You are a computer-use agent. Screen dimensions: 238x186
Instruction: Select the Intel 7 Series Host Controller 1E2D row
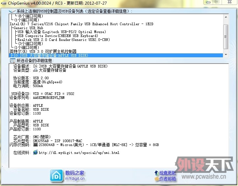pyautogui.click(x=82, y=24)
